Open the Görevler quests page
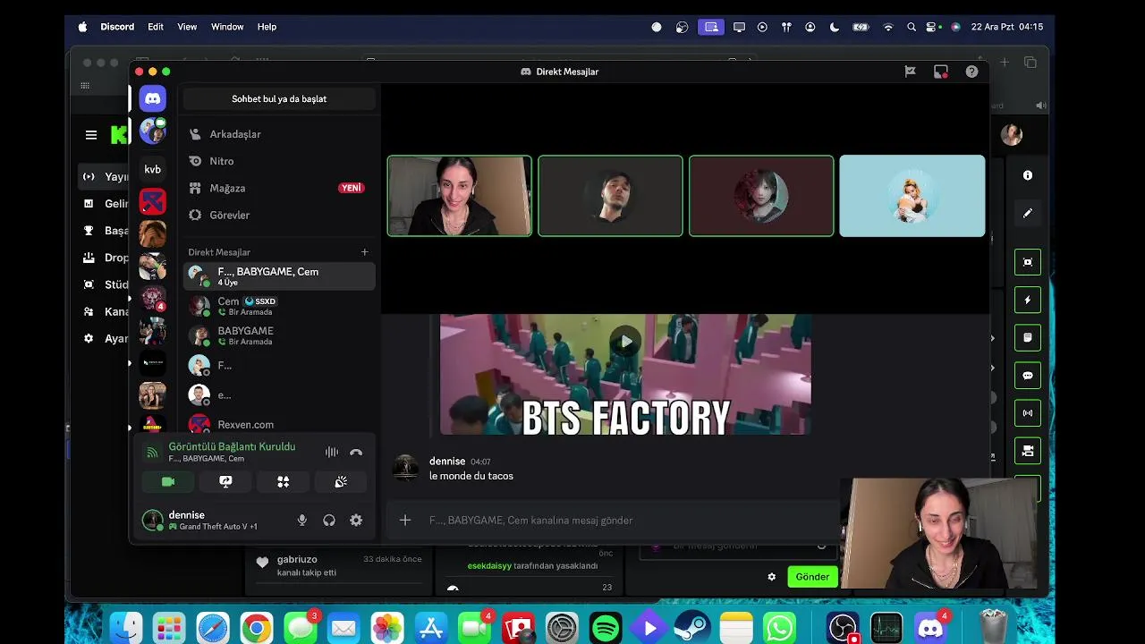The image size is (1145, 644). tap(279, 215)
